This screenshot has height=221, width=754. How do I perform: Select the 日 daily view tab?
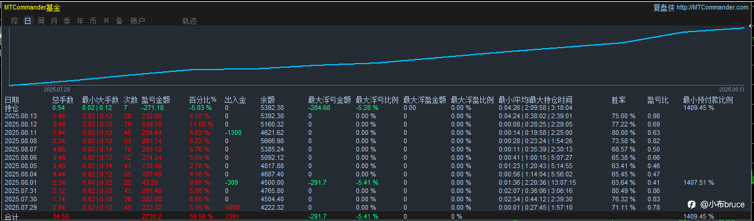click(28, 21)
